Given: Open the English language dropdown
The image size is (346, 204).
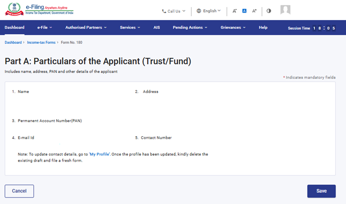Looking at the screenshot, I should click(211, 11).
